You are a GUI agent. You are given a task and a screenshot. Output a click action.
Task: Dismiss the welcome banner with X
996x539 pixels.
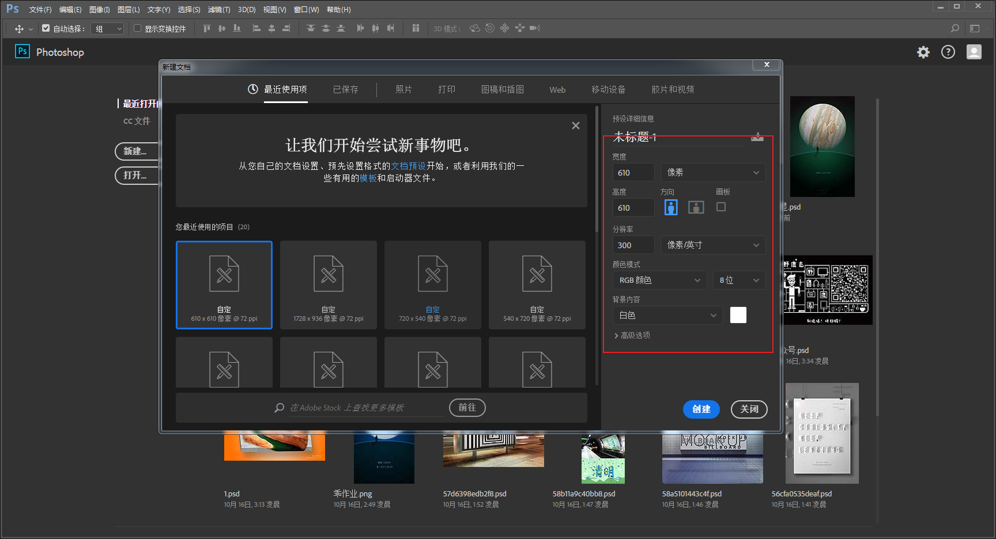575,126
